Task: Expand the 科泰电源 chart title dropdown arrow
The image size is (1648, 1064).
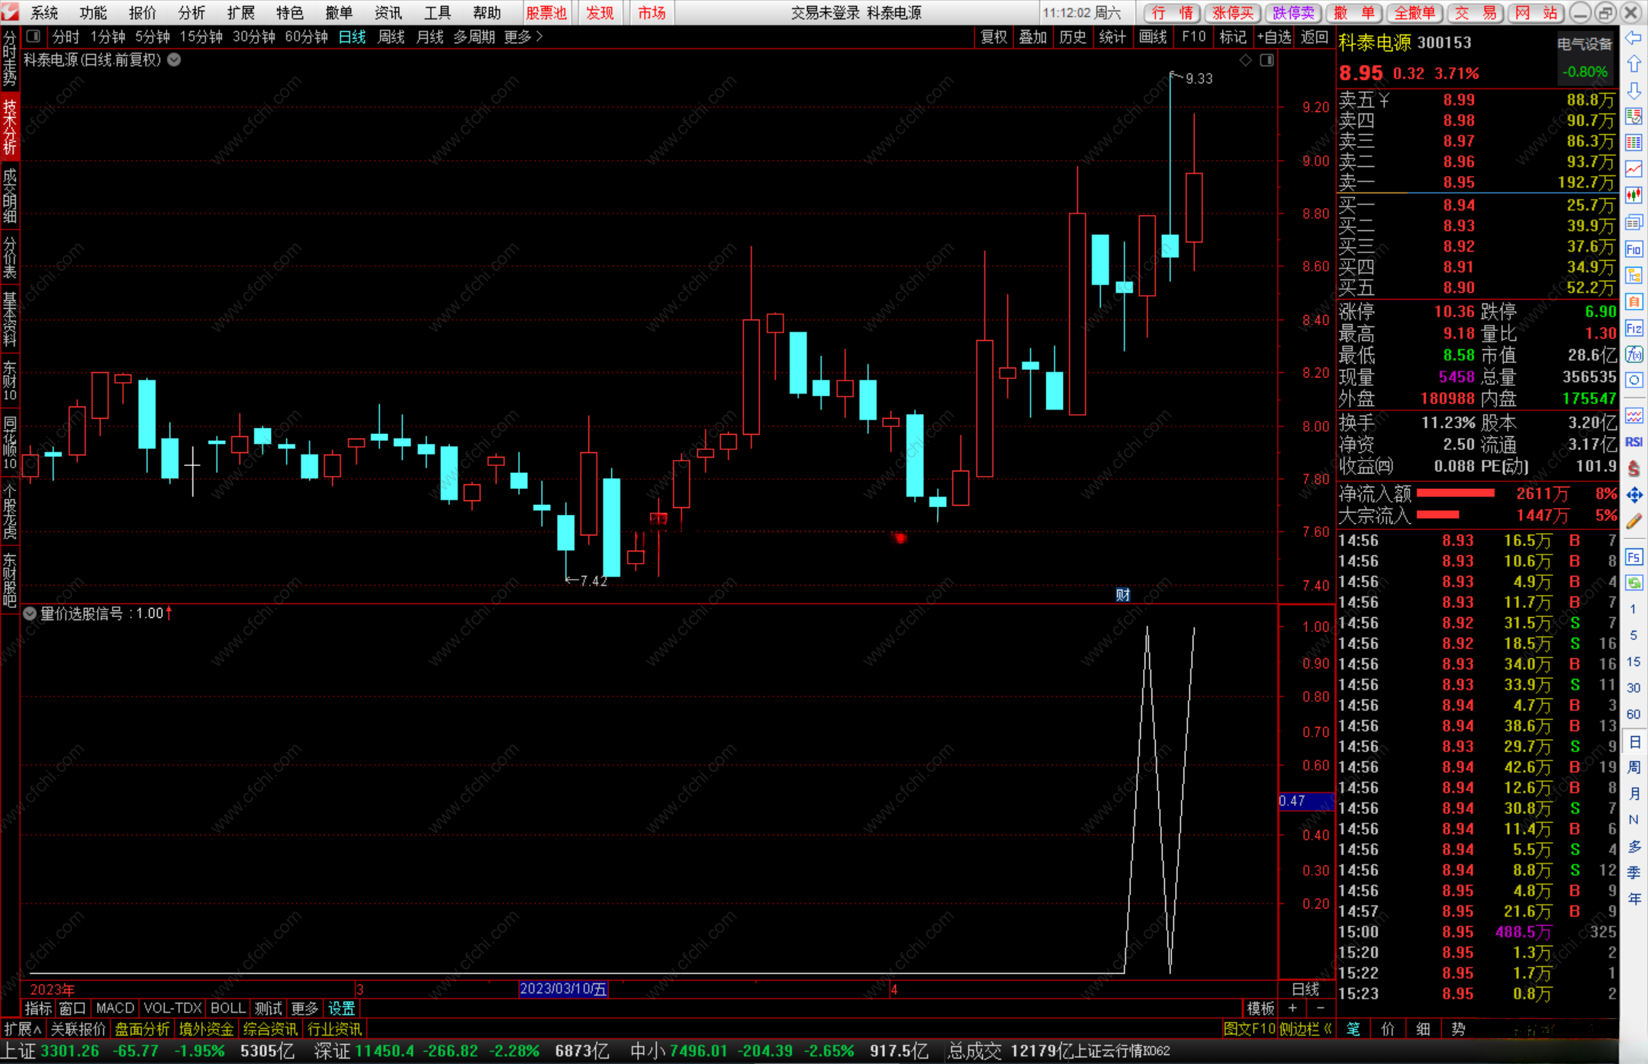Action: coord(174,60)
